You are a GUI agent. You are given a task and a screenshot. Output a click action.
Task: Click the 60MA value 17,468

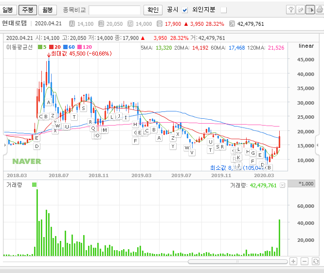(236, 48)
